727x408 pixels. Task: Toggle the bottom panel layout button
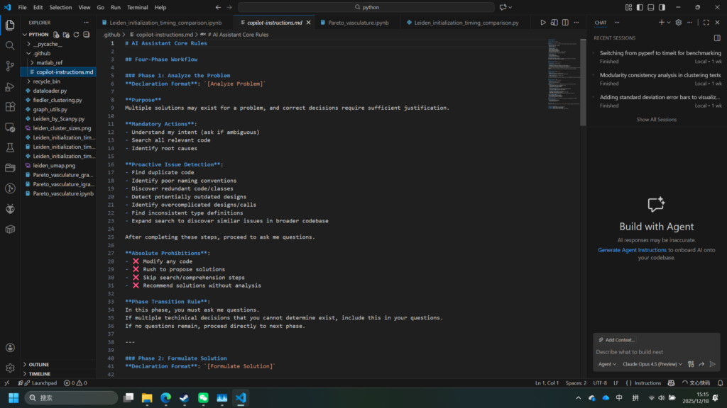coord(650,7)
